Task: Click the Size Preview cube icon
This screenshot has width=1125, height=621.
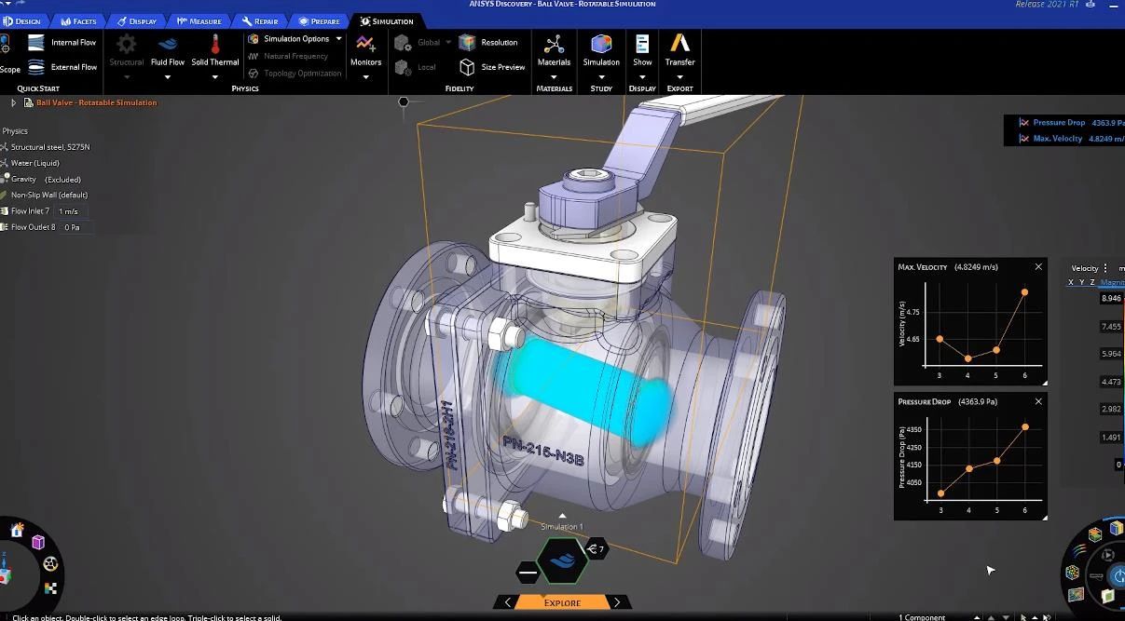Action: tap(467, 67)
